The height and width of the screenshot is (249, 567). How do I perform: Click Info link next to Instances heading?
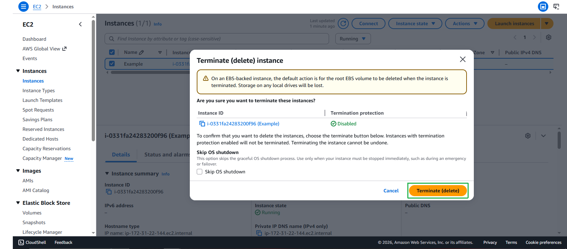(x=158, y=24)
